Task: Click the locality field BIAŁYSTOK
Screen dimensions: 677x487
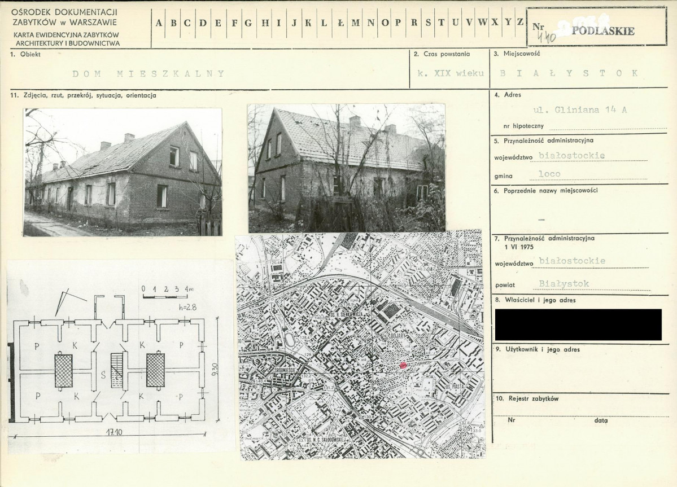Action: pos(570,73)
